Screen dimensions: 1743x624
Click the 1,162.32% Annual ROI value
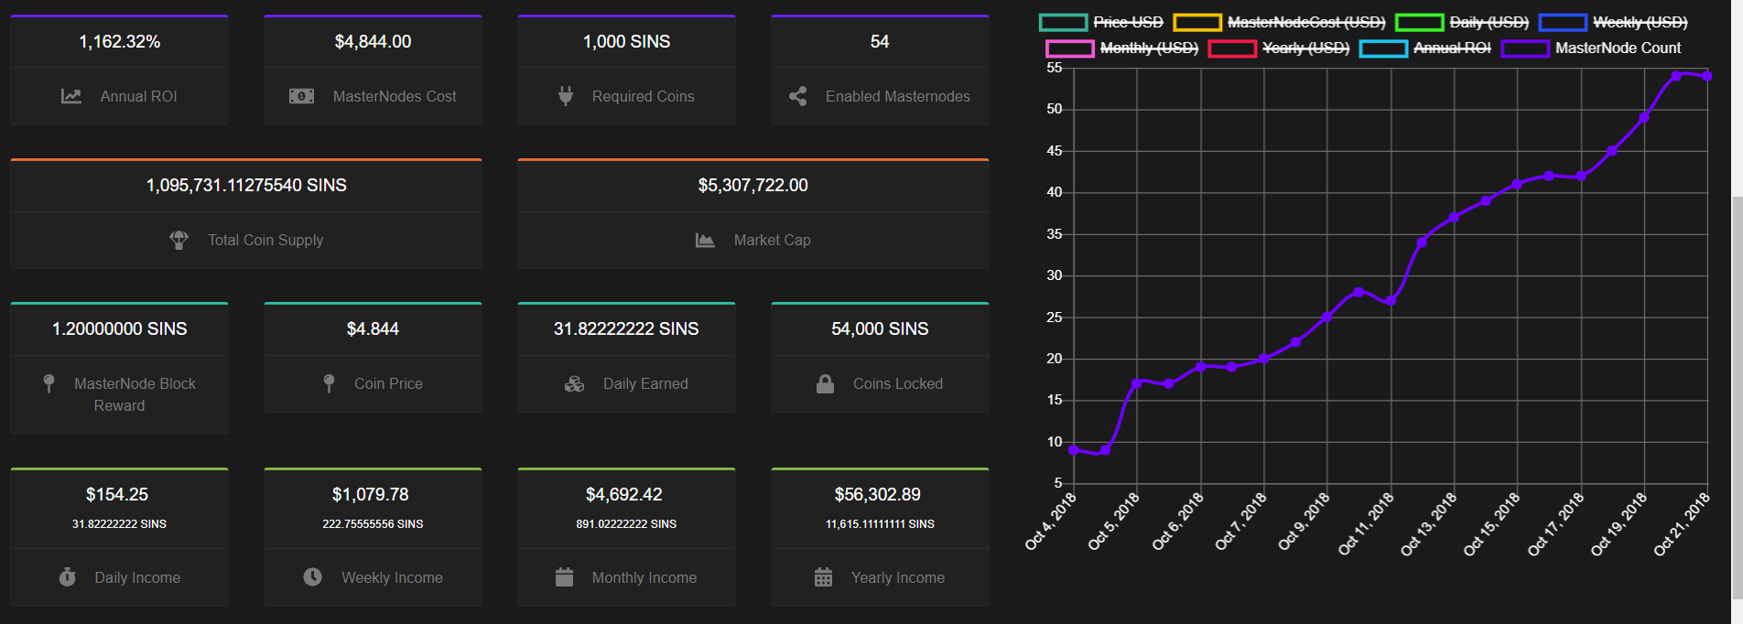[120, 42]
